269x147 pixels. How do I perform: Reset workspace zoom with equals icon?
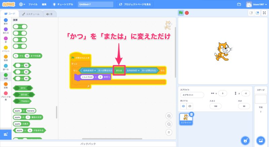[x=169, y=132]
